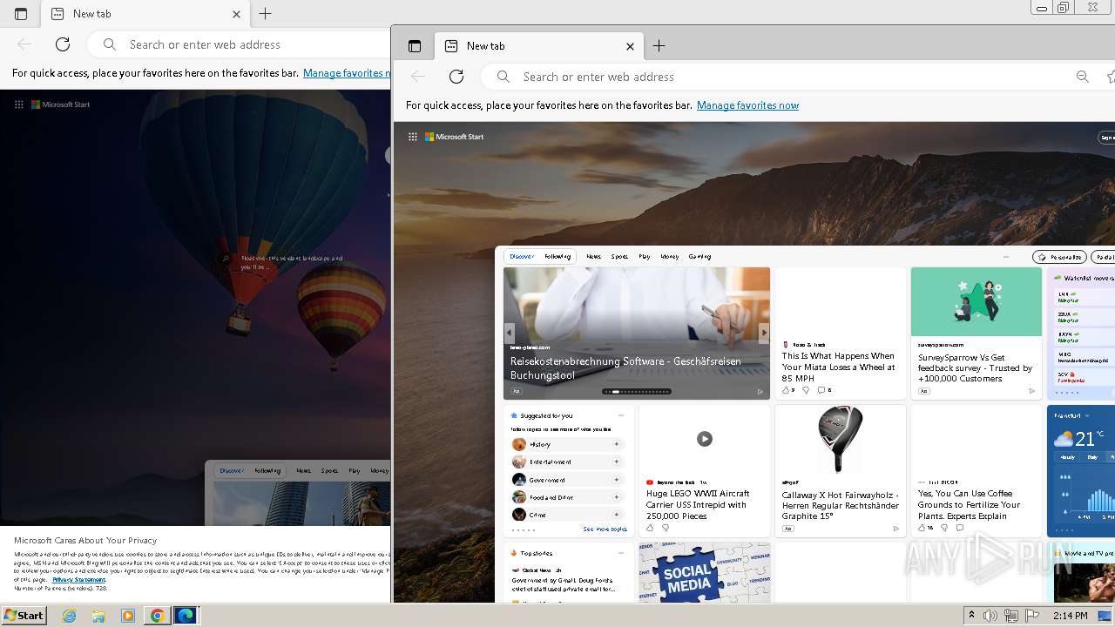Follow the History topic plus button

pyautogui.click(x=616, y=444)
